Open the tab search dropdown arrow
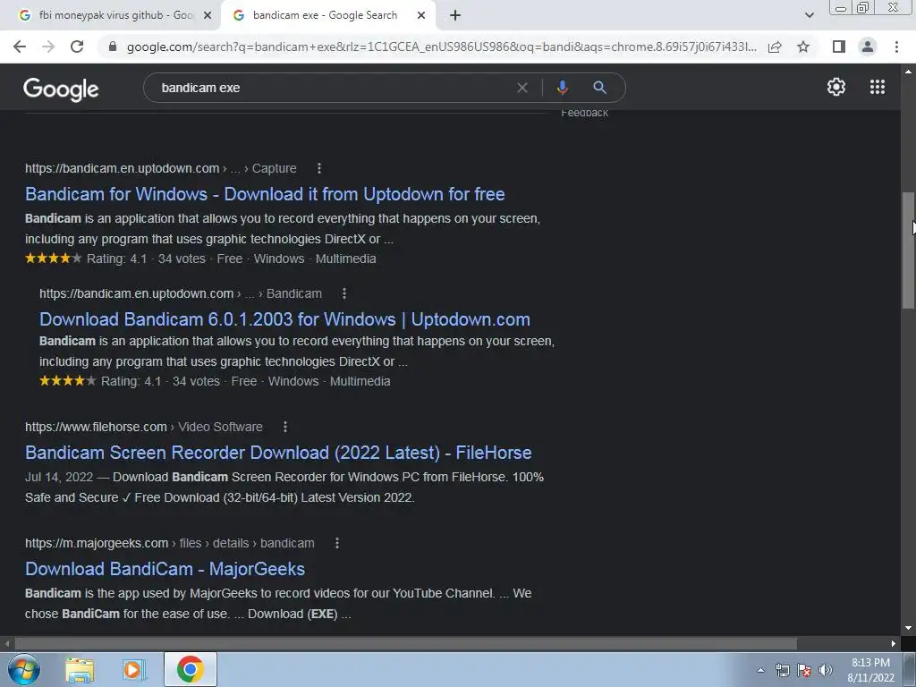The image size is (916, 687). click(809, 15)
